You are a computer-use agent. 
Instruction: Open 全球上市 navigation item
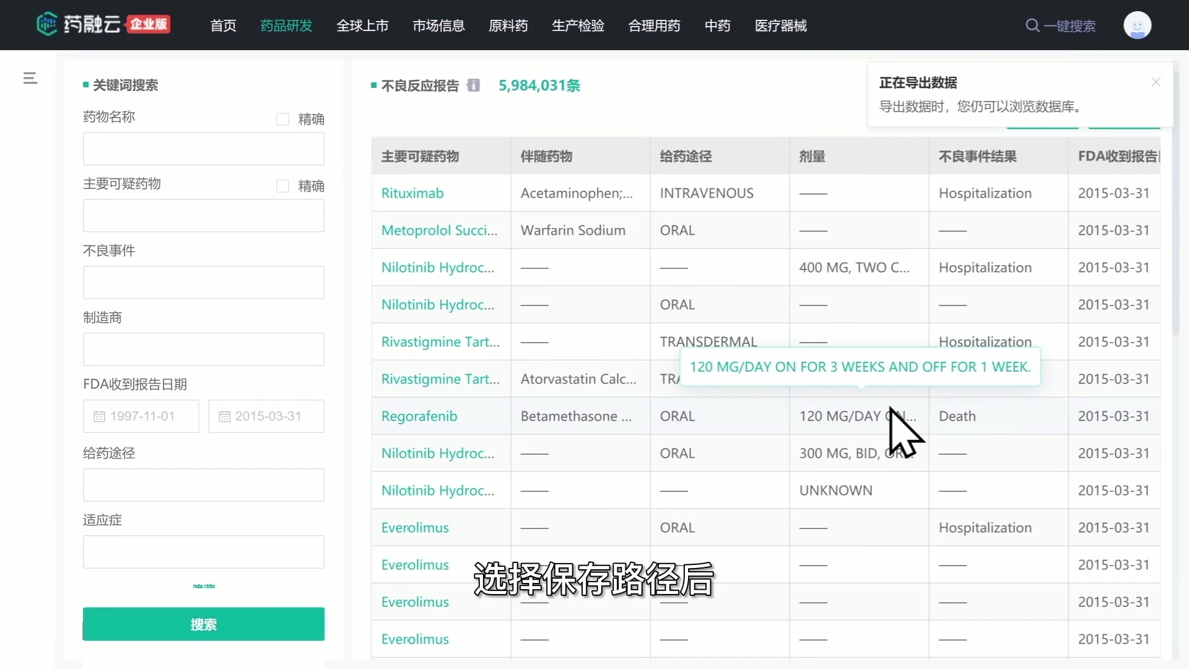point(362,25)
